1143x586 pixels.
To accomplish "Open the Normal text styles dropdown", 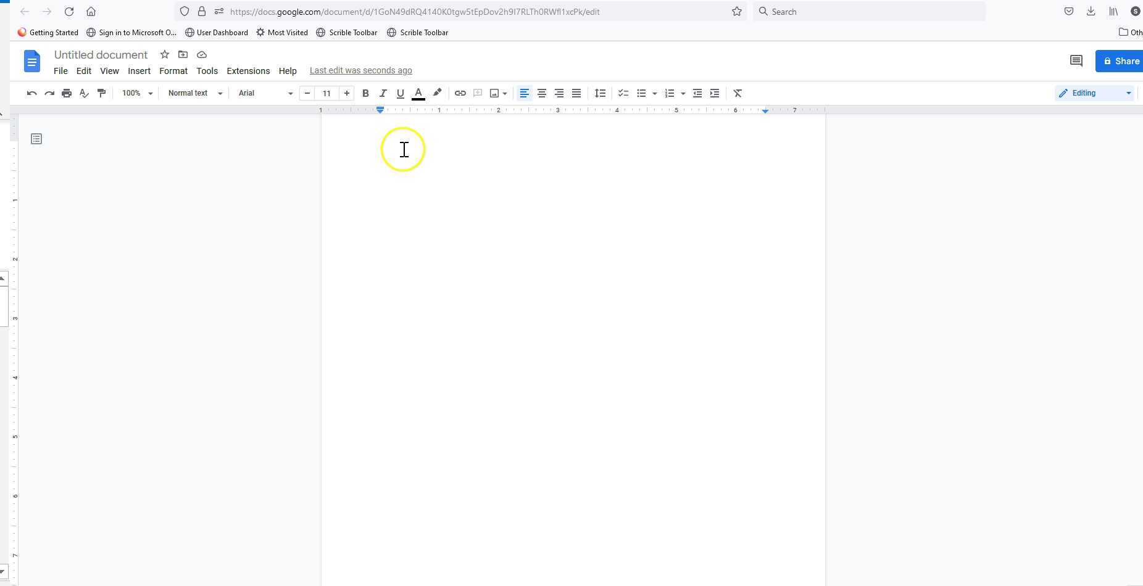I will coord(195,93).
